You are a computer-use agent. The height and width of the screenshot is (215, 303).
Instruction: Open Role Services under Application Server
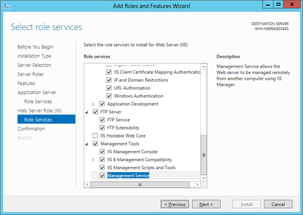38,101
